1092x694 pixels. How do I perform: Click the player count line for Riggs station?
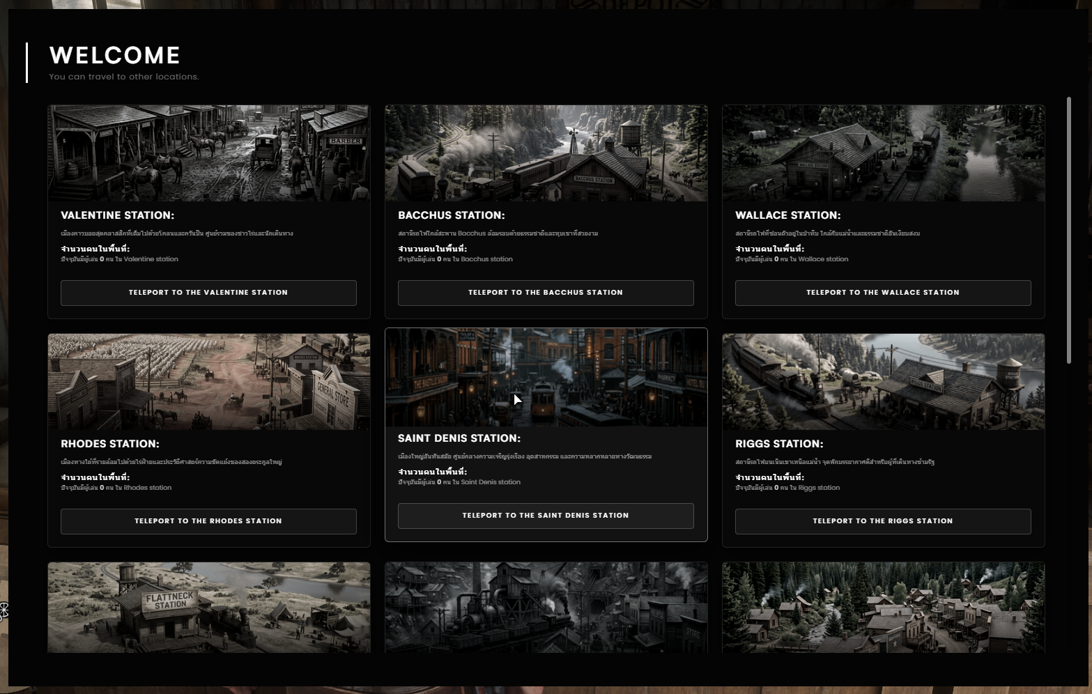tap(787, 488)
